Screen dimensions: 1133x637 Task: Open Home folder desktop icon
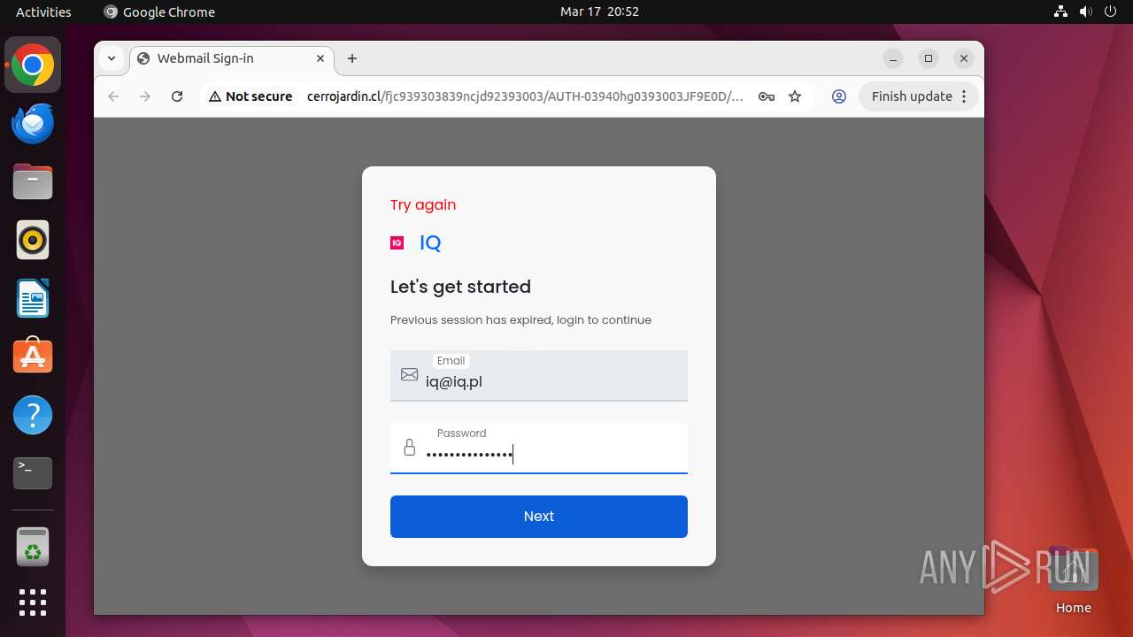click(x=1074, y=580)
